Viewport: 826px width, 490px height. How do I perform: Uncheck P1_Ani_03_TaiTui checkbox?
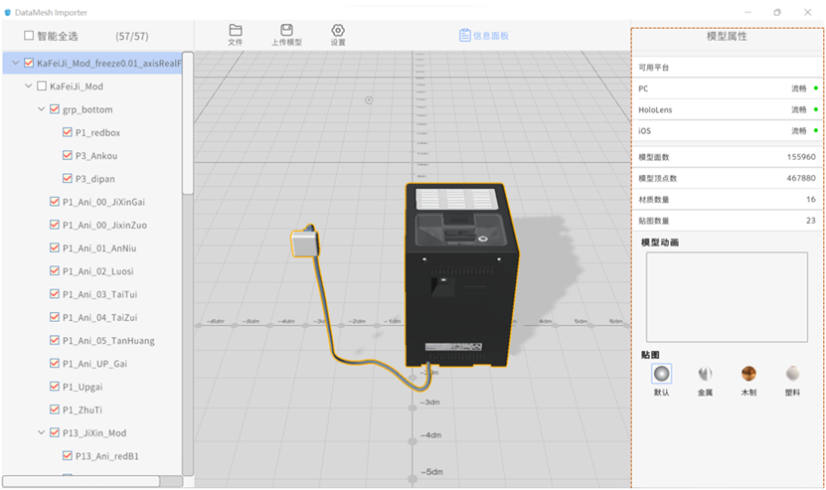(55, 294)
